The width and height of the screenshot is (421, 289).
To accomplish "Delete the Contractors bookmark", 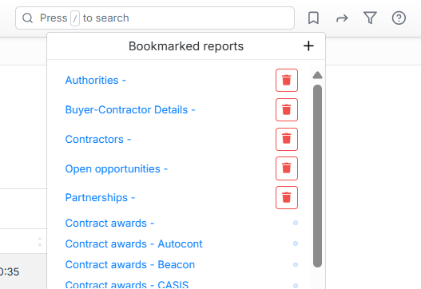I will (287, 139).
